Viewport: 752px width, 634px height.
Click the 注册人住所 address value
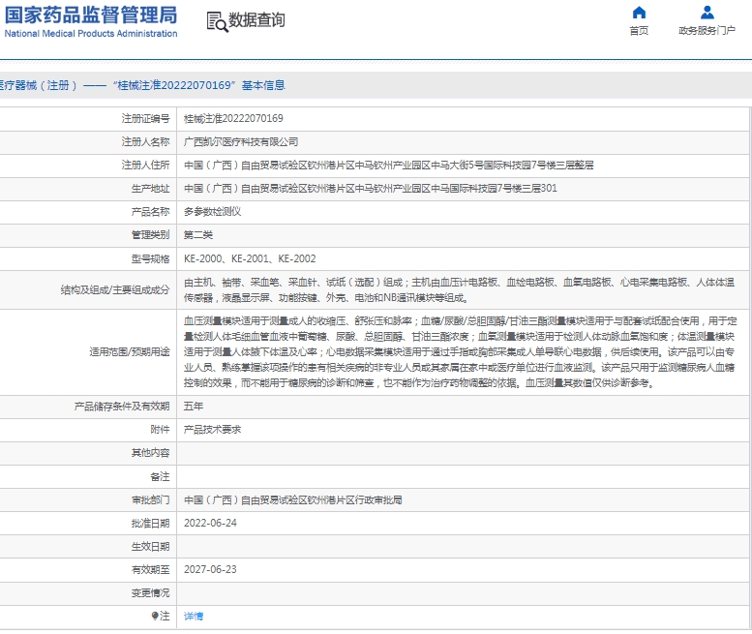388,165
